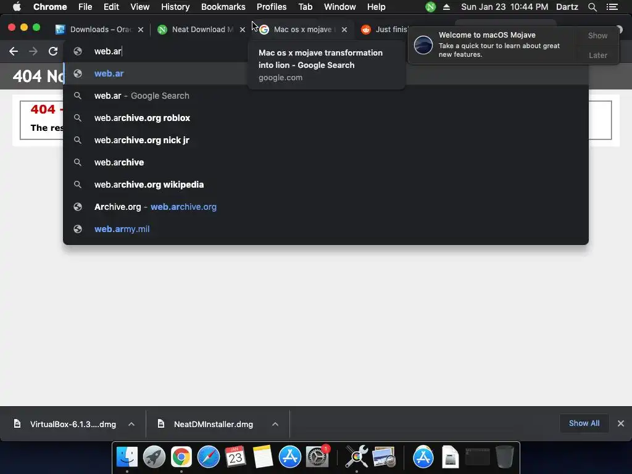The width and height of the screenshot is (632, 474).
Task: Open Launchpad rocket icon in Dock
Action: (154, 457)
